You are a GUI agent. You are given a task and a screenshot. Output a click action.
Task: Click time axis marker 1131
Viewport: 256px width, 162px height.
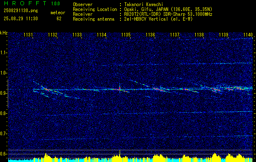point(28,34)
